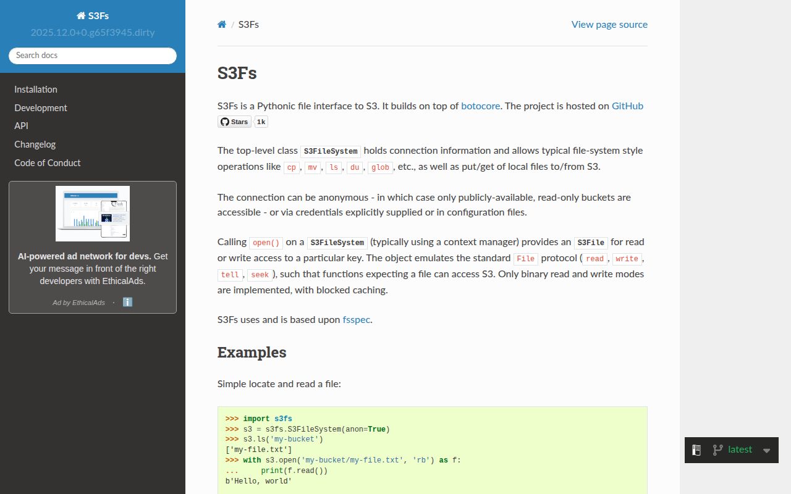Click the S3Fs main page heading
The image size is (791, 494).
(237, 73)
